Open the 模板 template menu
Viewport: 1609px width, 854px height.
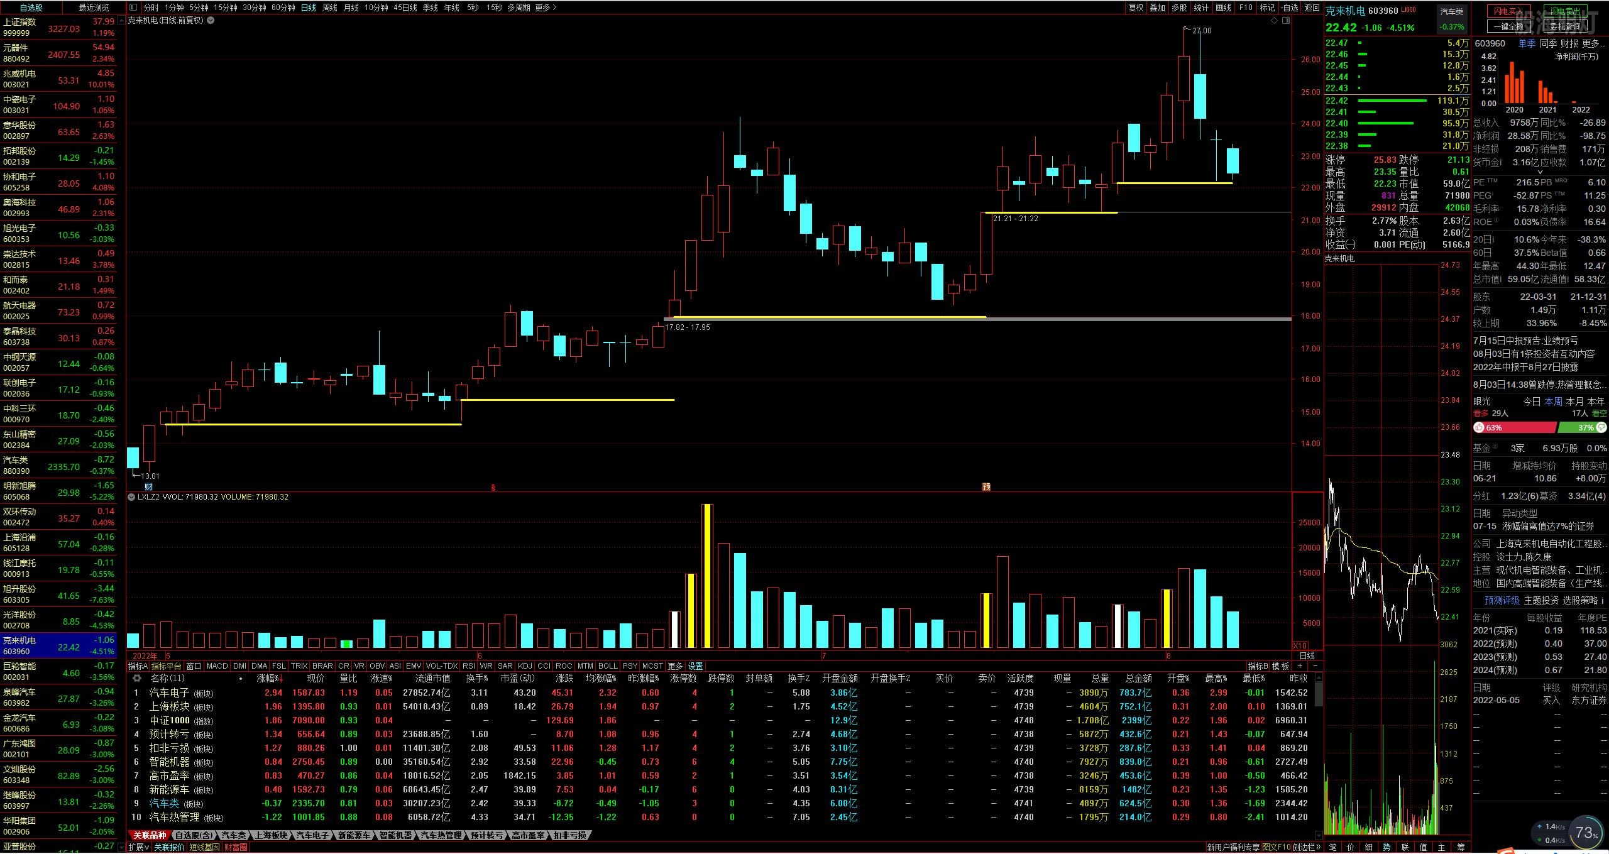coord(1280,665)
